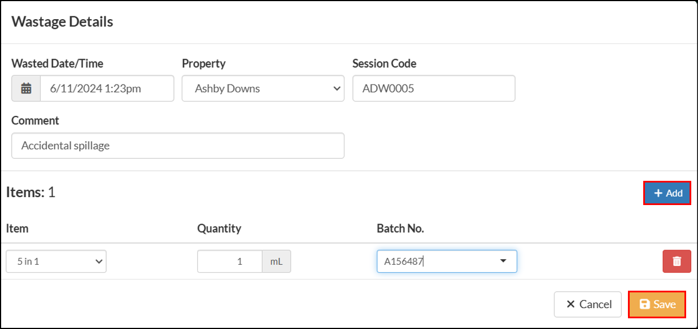
Task: Expand the Batch No. dropdown arrow
Action: pos(503,261)
